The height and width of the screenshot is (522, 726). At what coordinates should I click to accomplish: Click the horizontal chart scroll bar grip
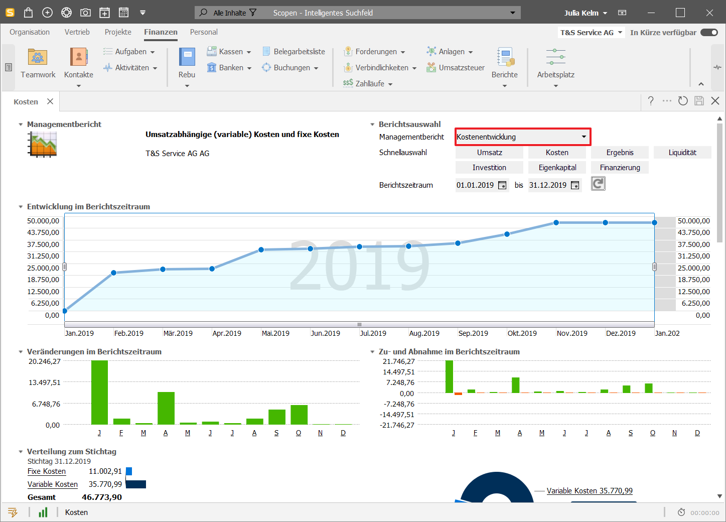click(359, 324)
